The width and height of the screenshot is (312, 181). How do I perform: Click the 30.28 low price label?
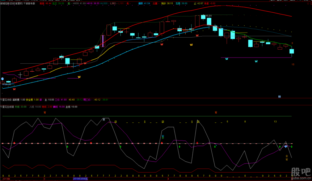coord(8,84)
